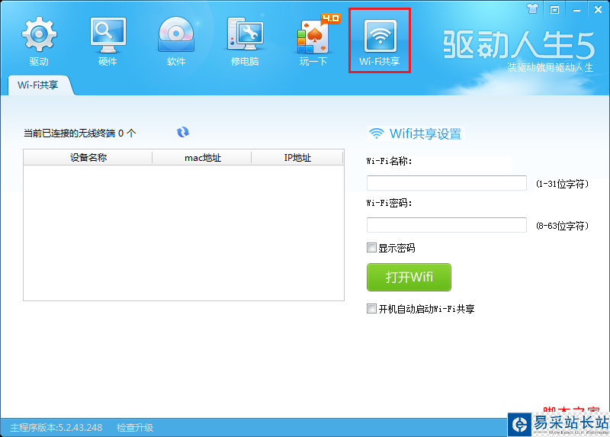The width and height of the screenshot is (610, 437).
Task: Open the 驱动 gear icon section
Action: [x=39, y=41]
